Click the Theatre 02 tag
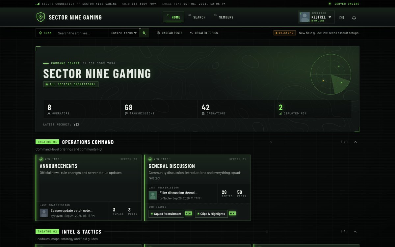 click(x=47, y=232)
